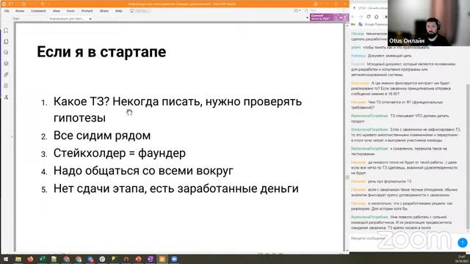Open the Comments panel in left sidebar

(6, 52)
